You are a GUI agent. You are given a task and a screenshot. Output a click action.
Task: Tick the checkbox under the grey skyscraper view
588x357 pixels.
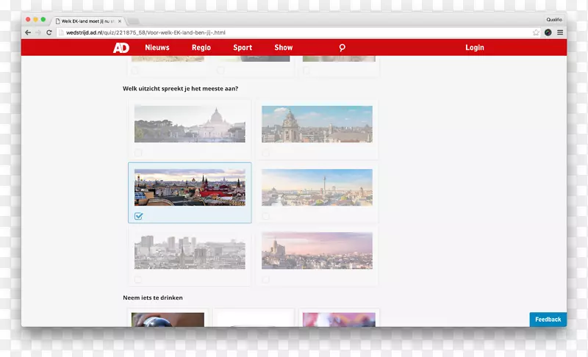(138, 279)
